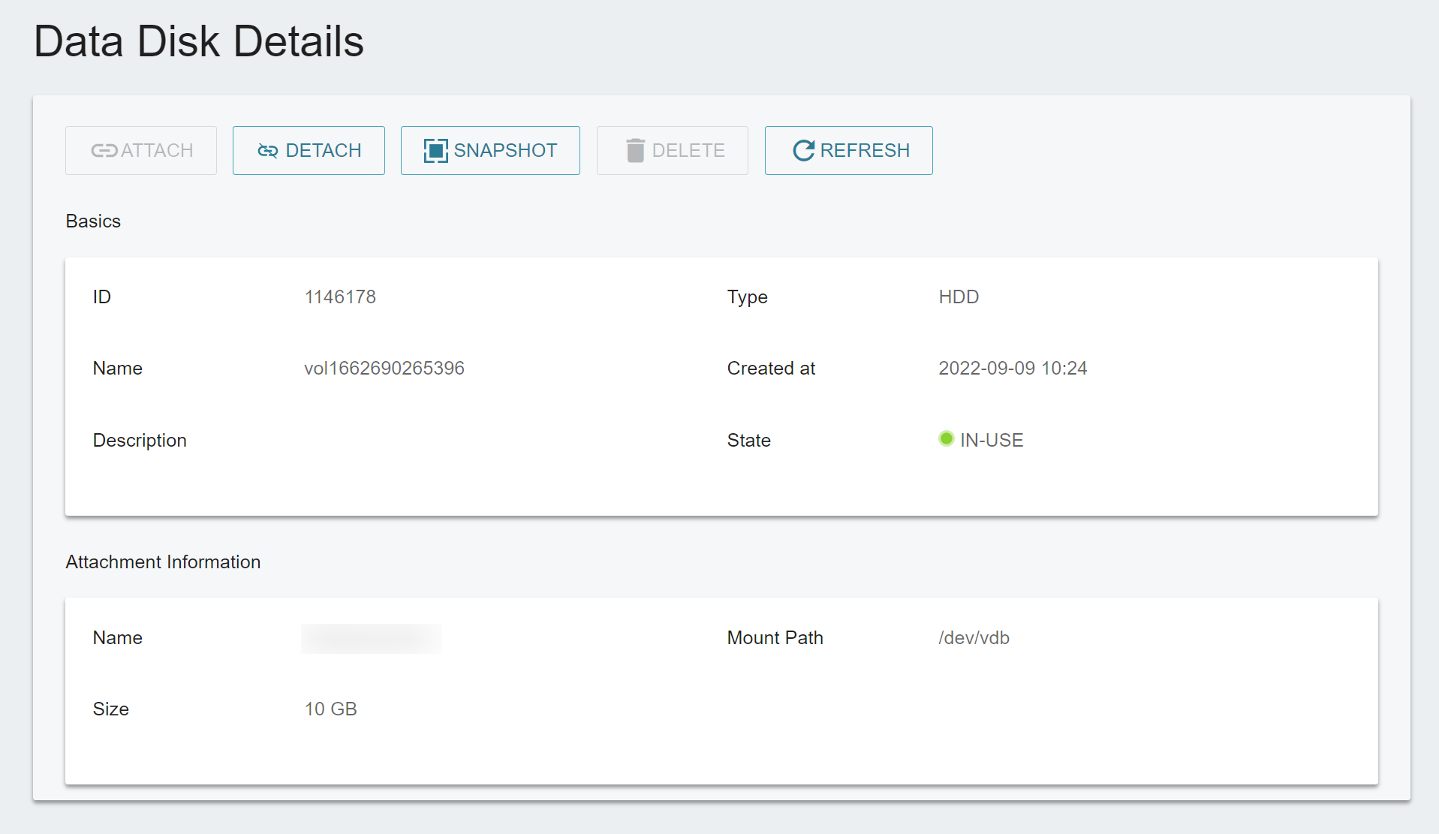The height and width of the screenshot is (834, 1439).
Task: Click the DETACH toolbar button
Action: [309, 150]
